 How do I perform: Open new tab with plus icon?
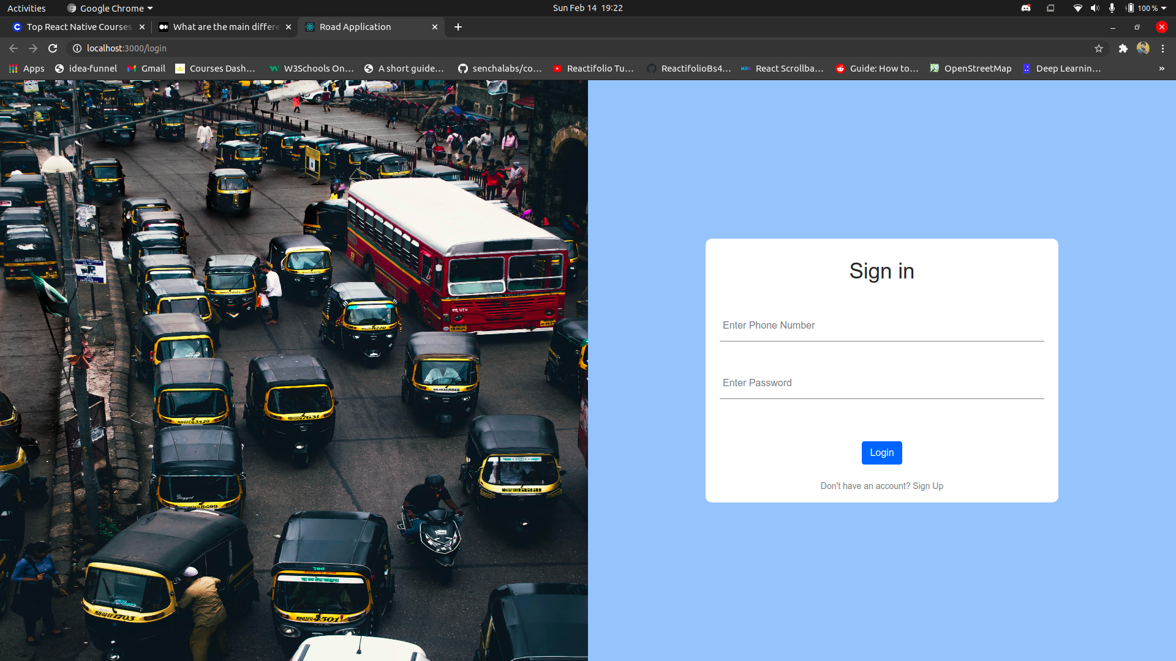pos(458,27)
